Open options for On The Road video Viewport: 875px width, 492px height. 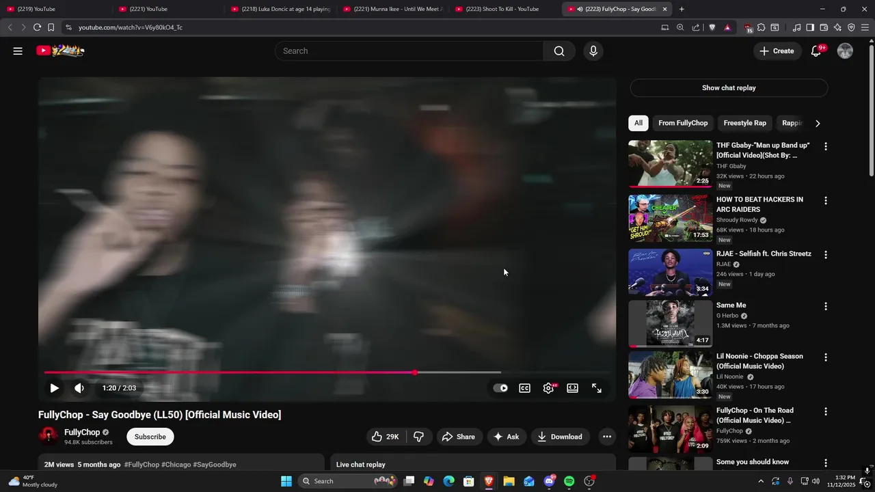(x=826, y=411)
